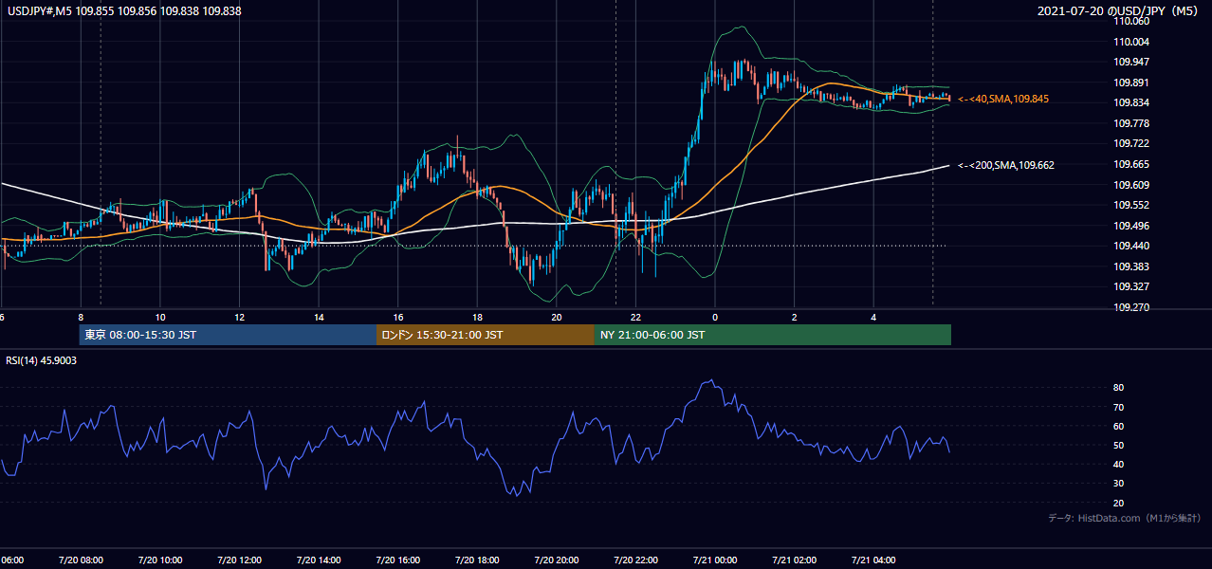Click price axis label 109.947
This screenshot has width=1212, height=569.
click(1132, 62)
